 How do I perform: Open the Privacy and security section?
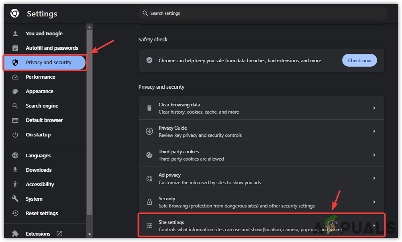(48, 63)
